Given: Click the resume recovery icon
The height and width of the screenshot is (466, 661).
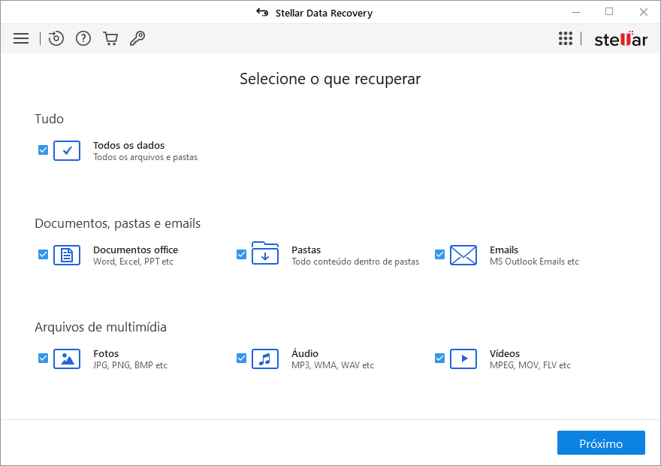Looking at the screenshot, I should pos(56,38).
